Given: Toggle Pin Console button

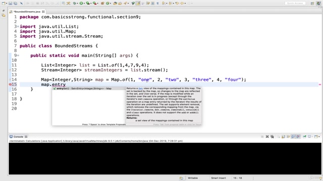Looking at the screenshot, I should click(x=304, y=137).
